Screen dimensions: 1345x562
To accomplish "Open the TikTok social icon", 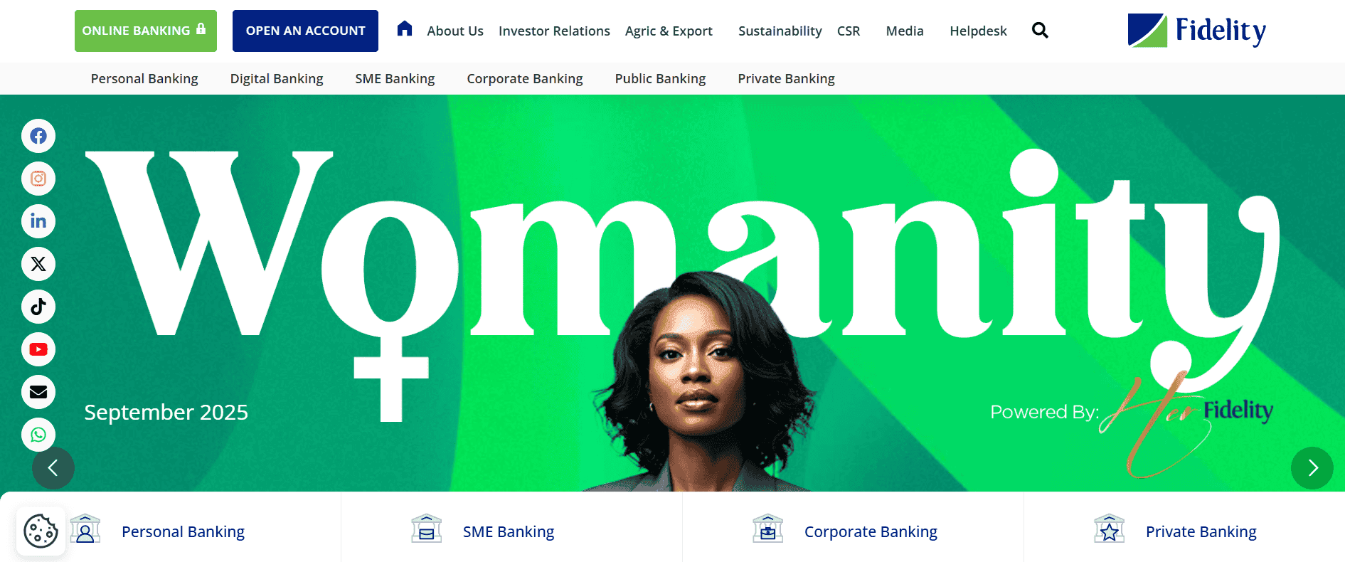I will click(38, 307).
